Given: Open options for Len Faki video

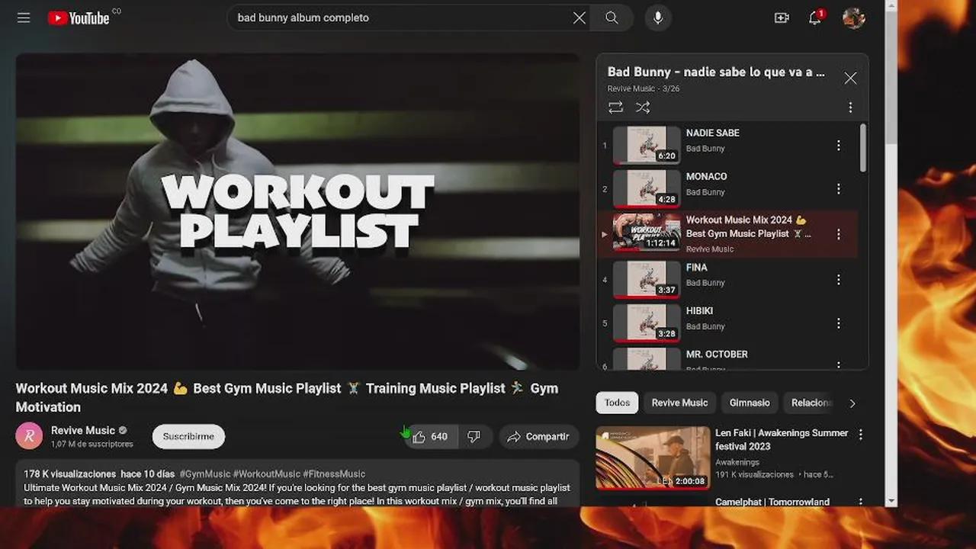Looking at the screenshot, I should [x=861, y=435].
